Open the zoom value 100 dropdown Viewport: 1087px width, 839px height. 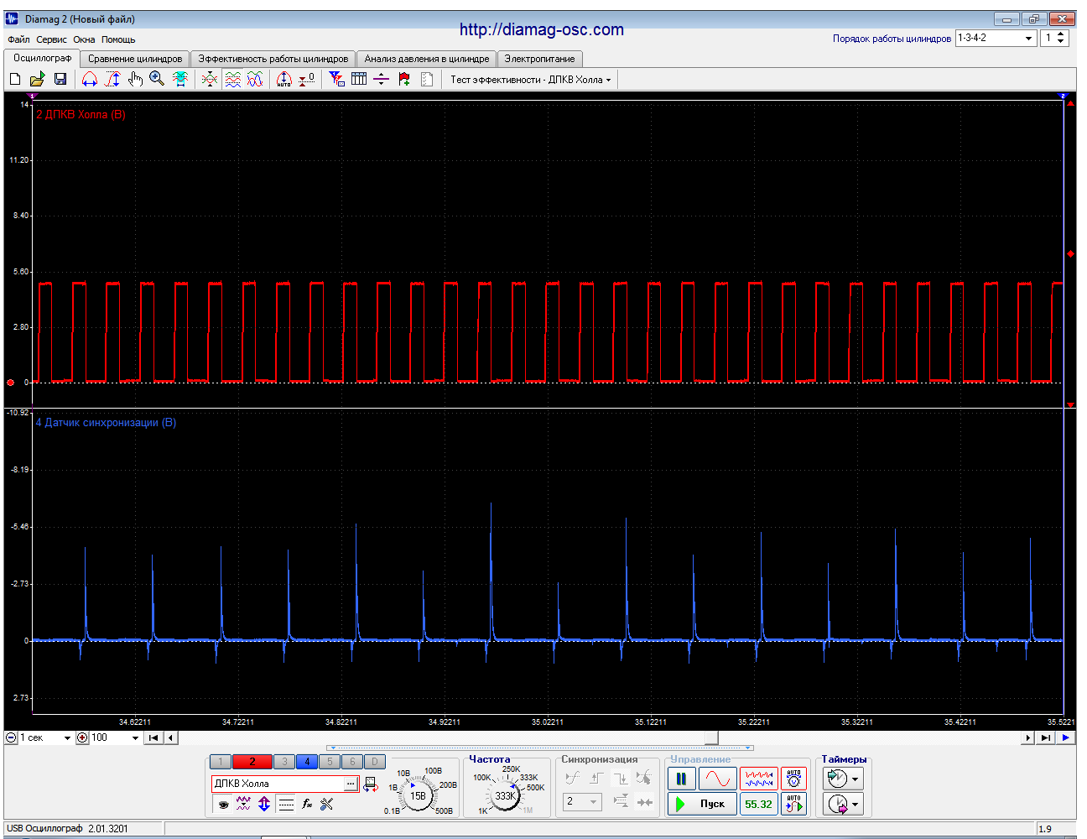115,737
